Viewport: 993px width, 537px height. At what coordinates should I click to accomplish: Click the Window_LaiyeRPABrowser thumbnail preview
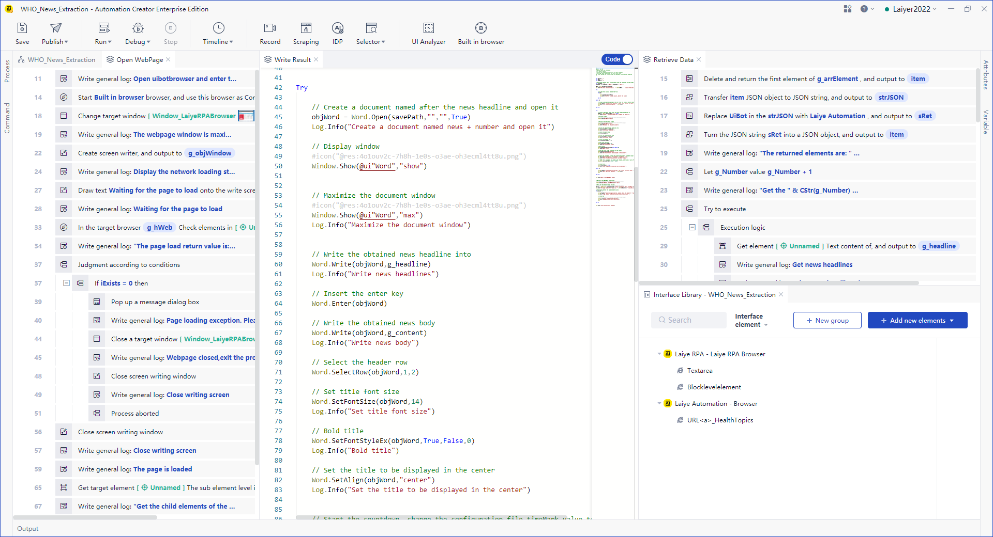tap(246, 116)
